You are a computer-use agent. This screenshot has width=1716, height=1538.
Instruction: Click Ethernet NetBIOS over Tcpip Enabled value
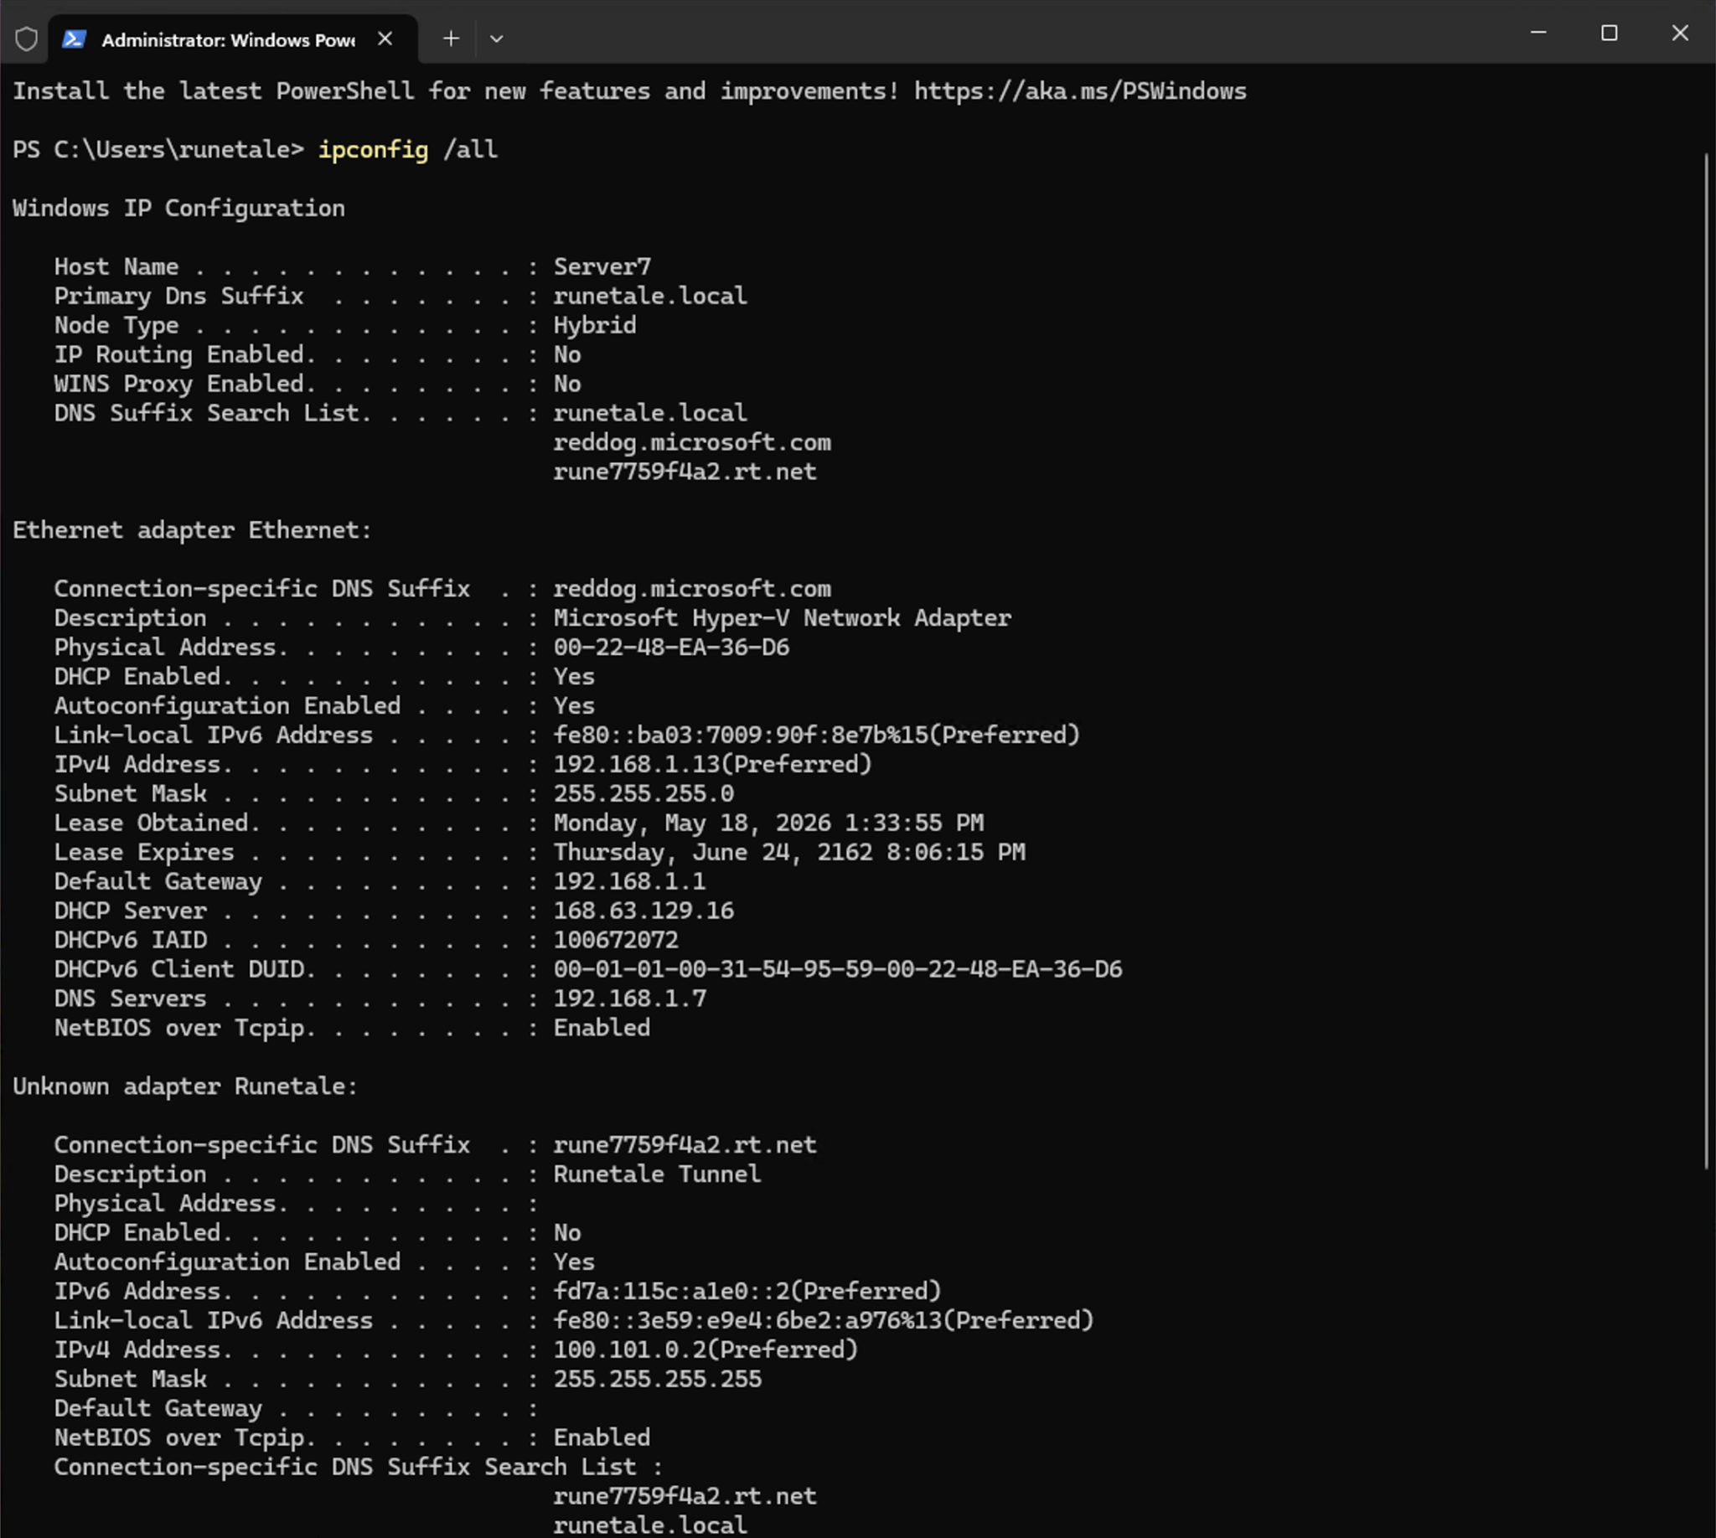(602, 1029)
